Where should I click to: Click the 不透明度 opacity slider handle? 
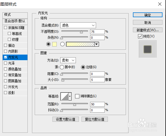(81, 32)
